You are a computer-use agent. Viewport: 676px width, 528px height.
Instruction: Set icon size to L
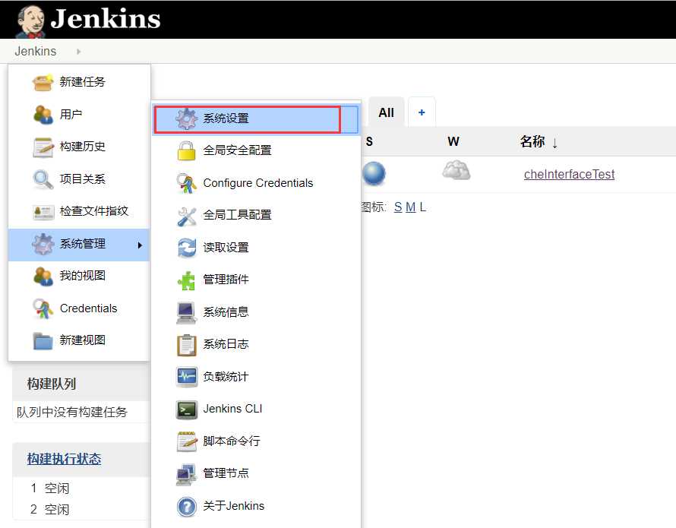point(423,207)
